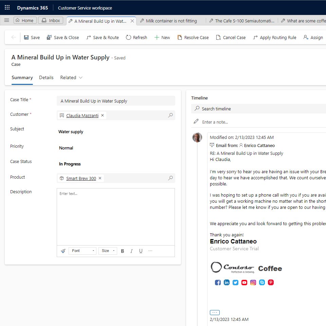Change the Normal priority value
The image size is (326, 326).
[x=66, y=148]
